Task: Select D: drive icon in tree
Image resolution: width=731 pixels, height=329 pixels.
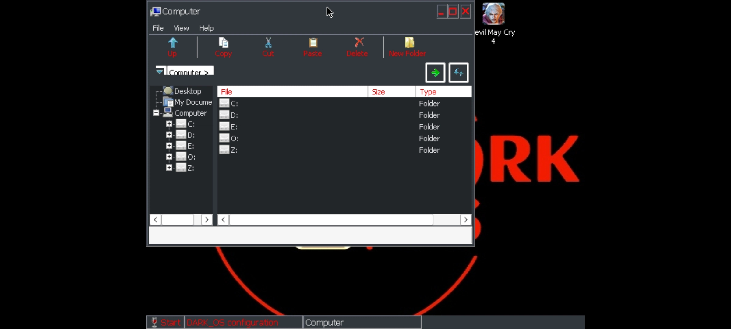Action: click(181, 135)
